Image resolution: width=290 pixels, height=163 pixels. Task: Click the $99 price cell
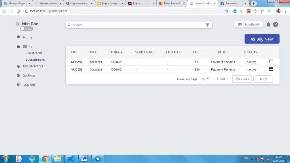click(x=197, y=69)
